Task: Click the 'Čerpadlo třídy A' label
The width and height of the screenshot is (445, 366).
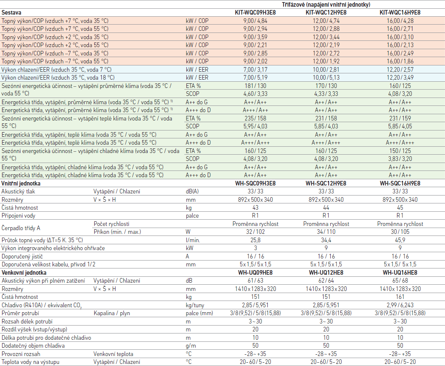Action: [x=21, y=228]
